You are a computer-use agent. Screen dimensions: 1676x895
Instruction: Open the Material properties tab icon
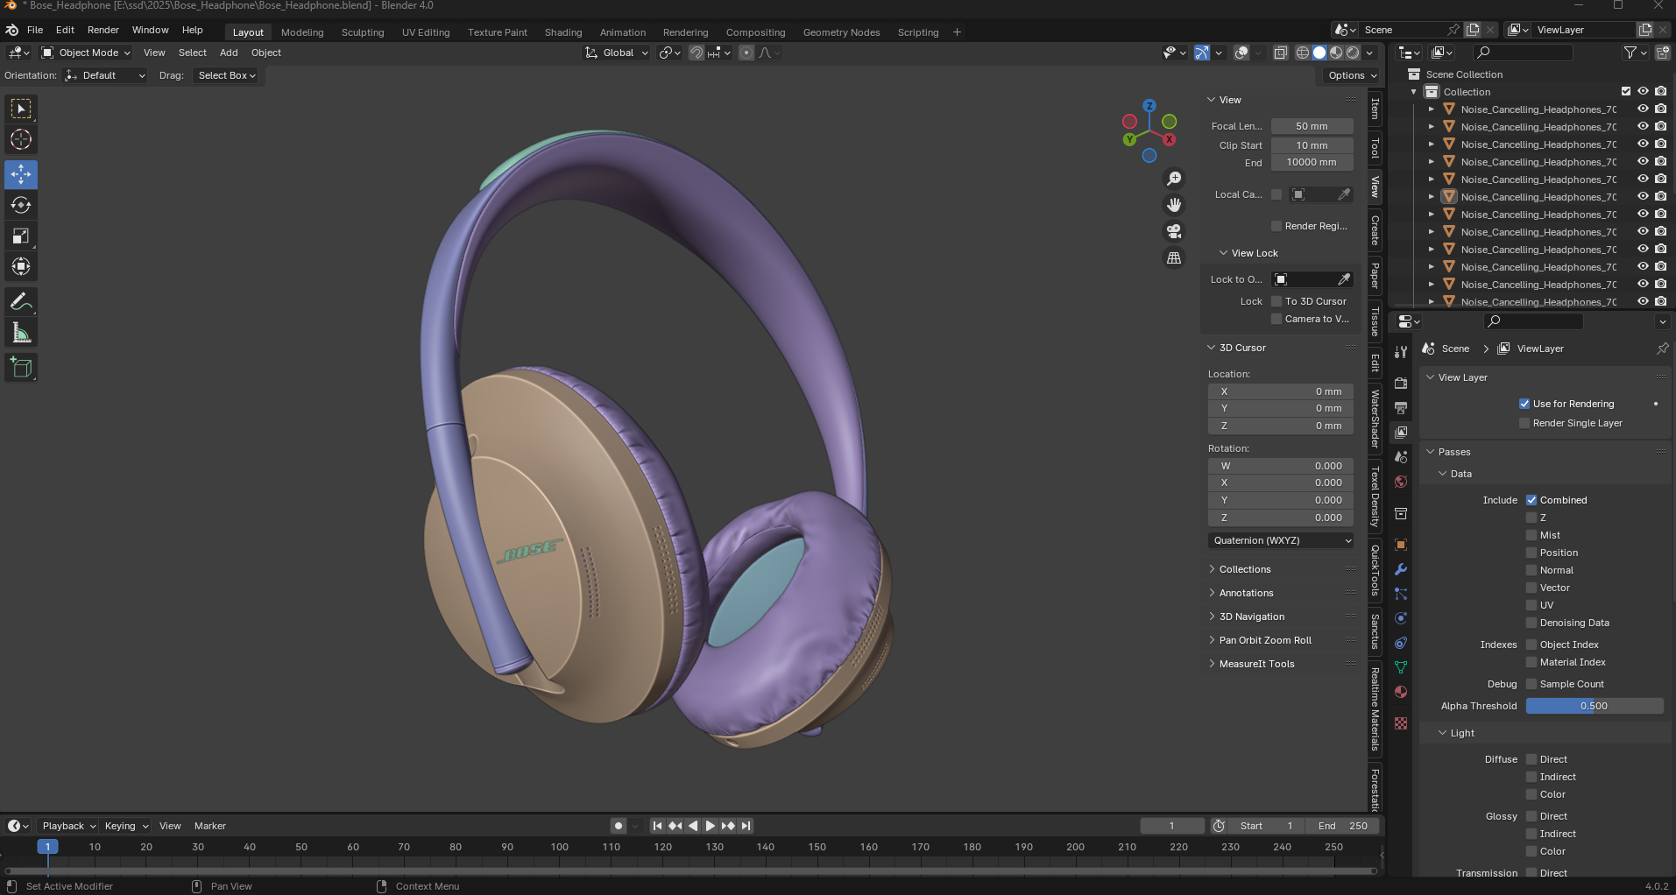point(1401,692)
